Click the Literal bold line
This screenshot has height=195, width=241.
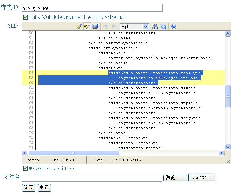coord(157,123)
